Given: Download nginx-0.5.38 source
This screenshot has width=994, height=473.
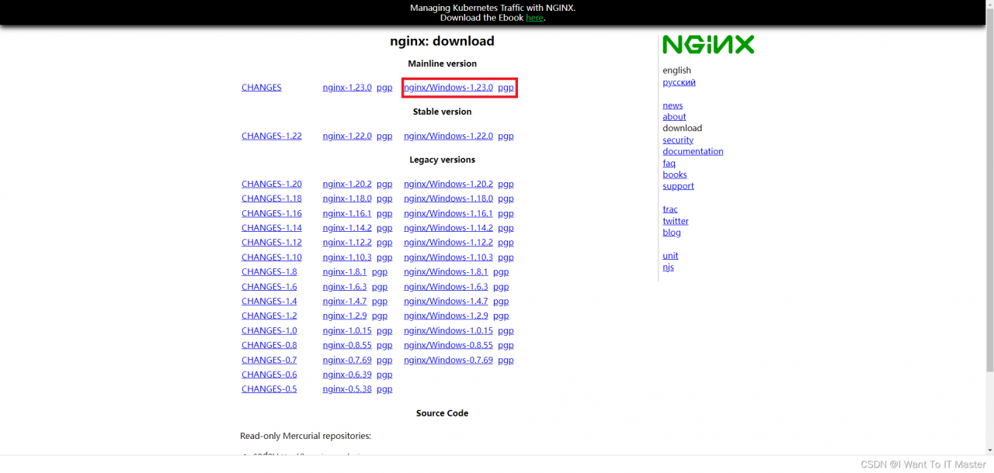Looking at the screenshot, I should click(347, 389).
